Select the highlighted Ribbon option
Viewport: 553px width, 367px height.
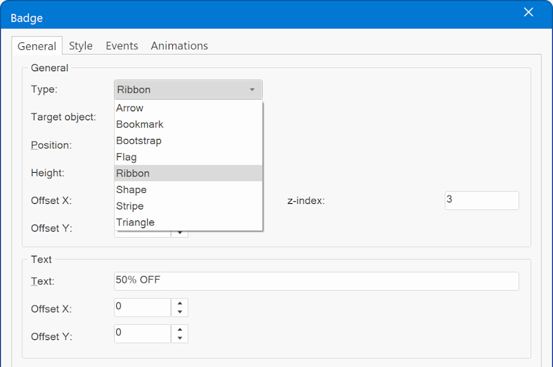coord(188,173)
